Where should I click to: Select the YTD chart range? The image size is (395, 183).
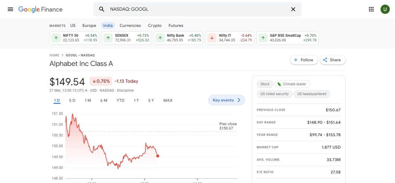click(x=120, y=100)
